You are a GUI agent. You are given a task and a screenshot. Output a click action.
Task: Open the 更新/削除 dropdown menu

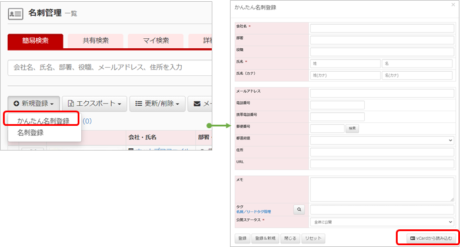[x=157, y=104]
